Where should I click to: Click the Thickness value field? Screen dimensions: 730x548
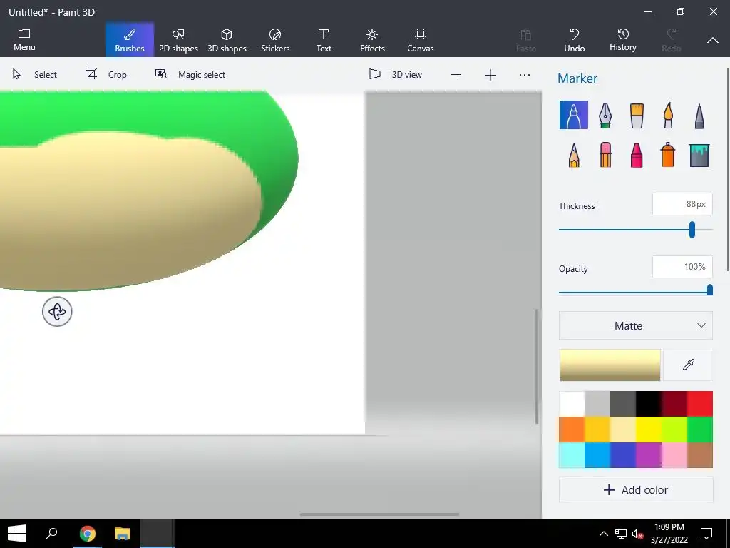point(682,204)
